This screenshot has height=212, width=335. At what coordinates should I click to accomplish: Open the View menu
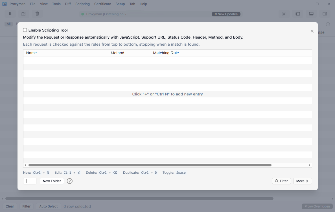pos(44,4)
